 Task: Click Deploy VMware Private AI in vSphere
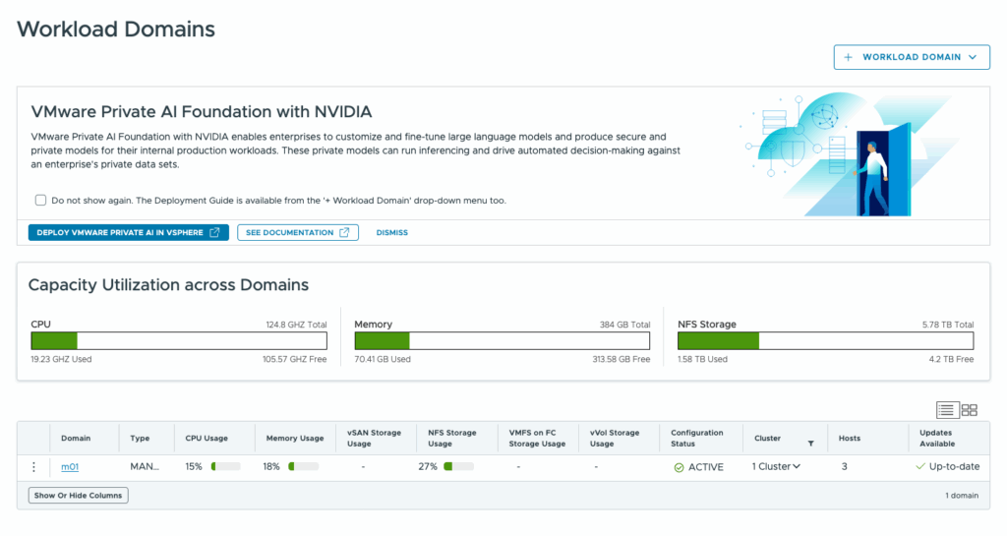pos(128,233)
